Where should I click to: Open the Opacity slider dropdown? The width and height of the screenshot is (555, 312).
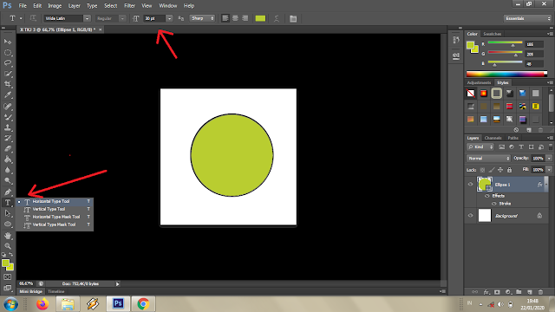pyautogui.click(x=549, y=158)
